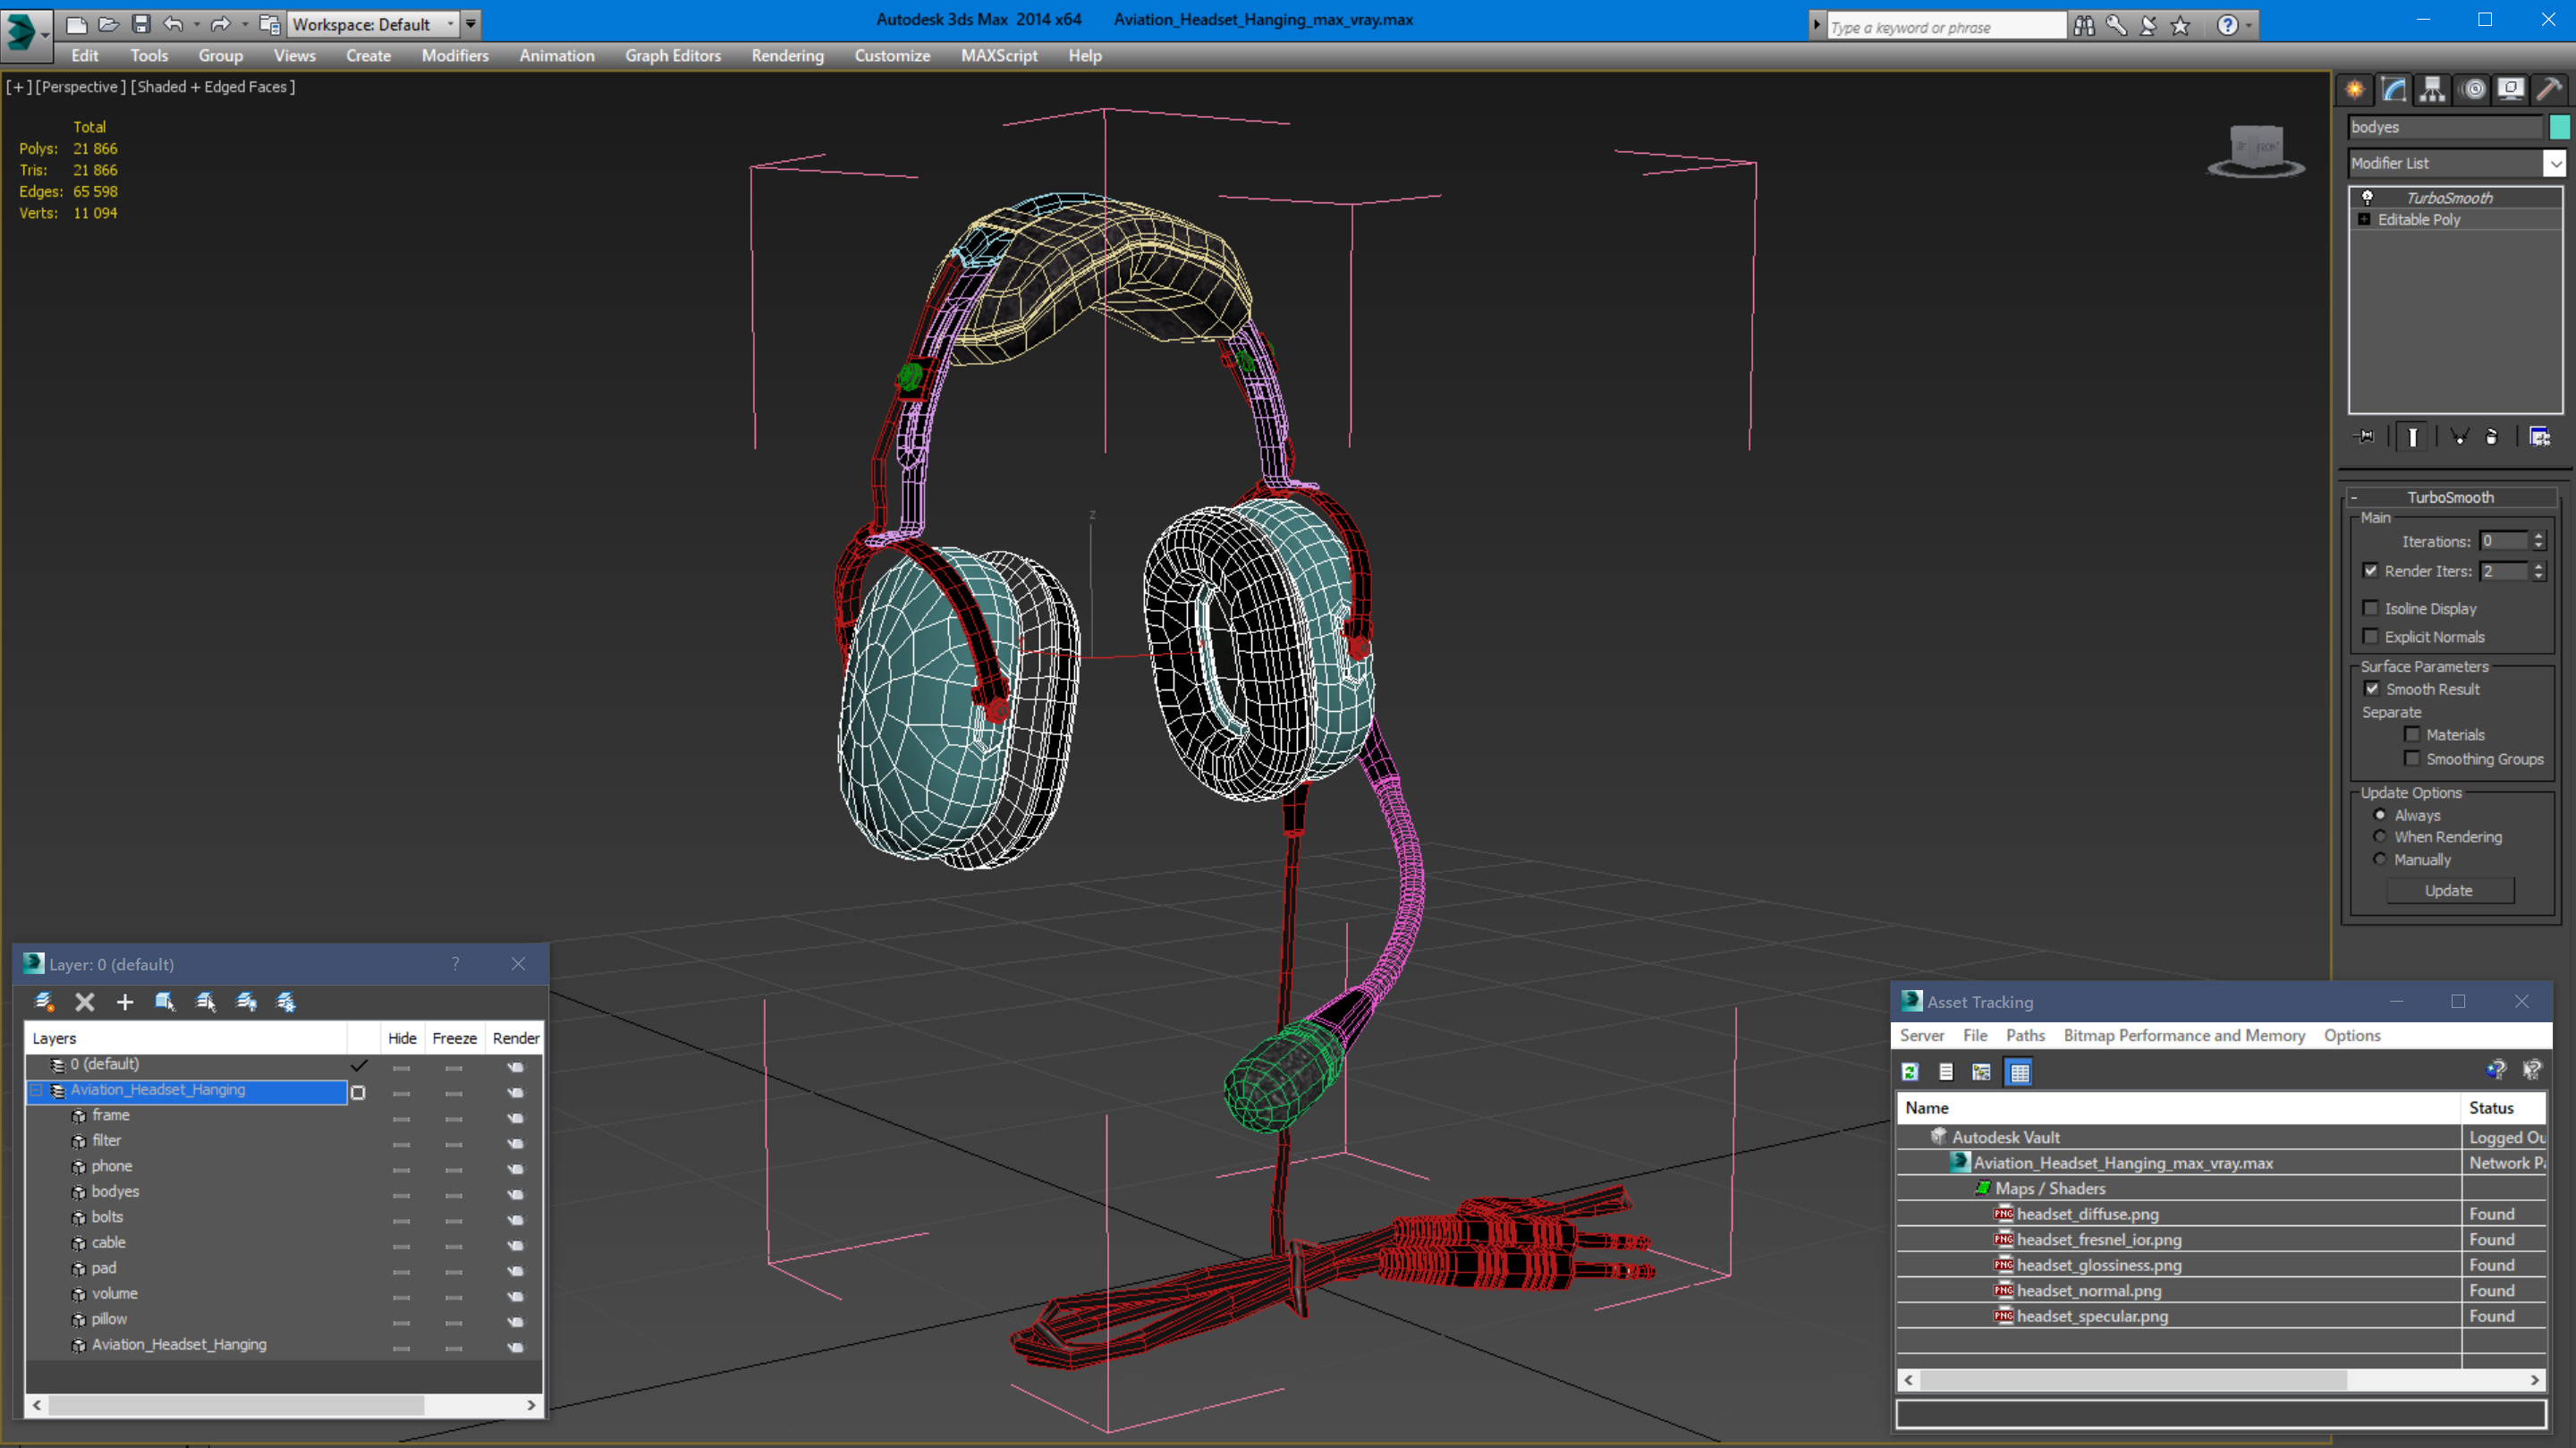The height and width of the screenshot is (1448, 2576).
Task: Click Configure Modifier Sets icon
Action: coord(2539,437)
